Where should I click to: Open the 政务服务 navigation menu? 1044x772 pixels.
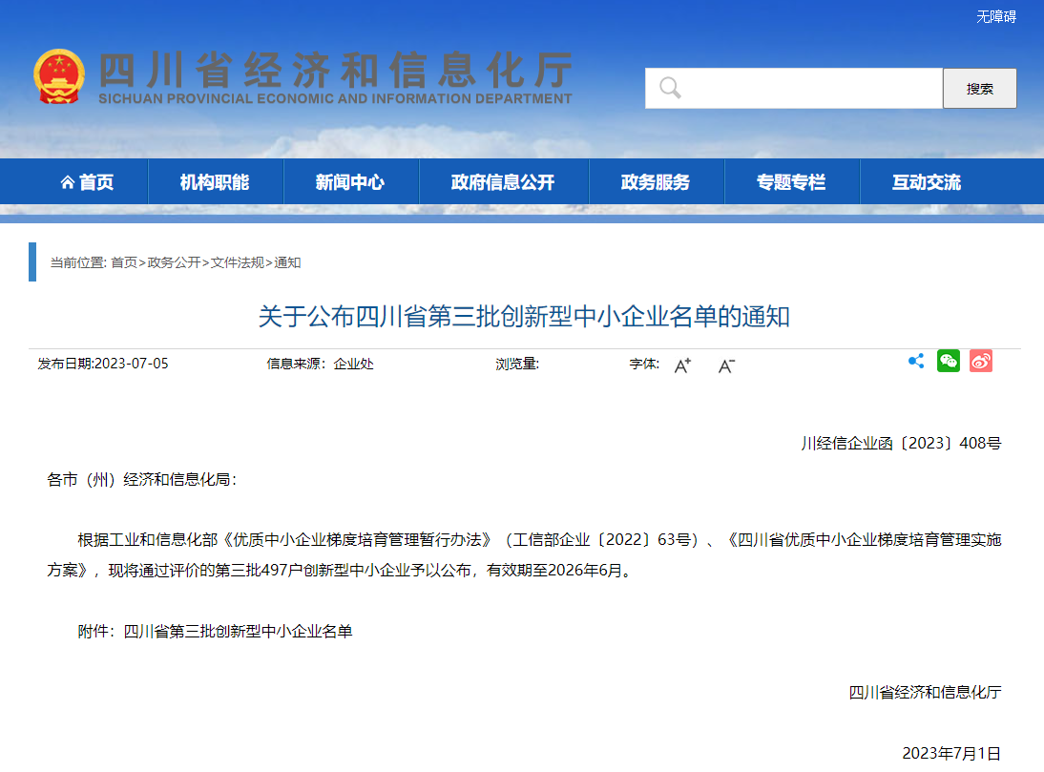click(657, 181)
